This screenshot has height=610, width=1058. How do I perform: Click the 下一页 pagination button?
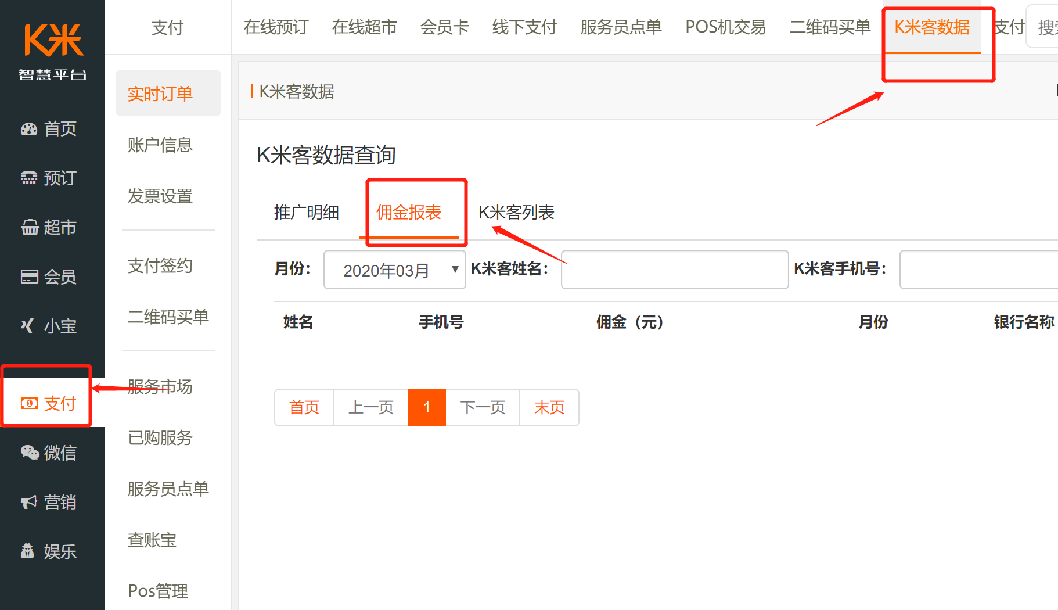[483, 407]
